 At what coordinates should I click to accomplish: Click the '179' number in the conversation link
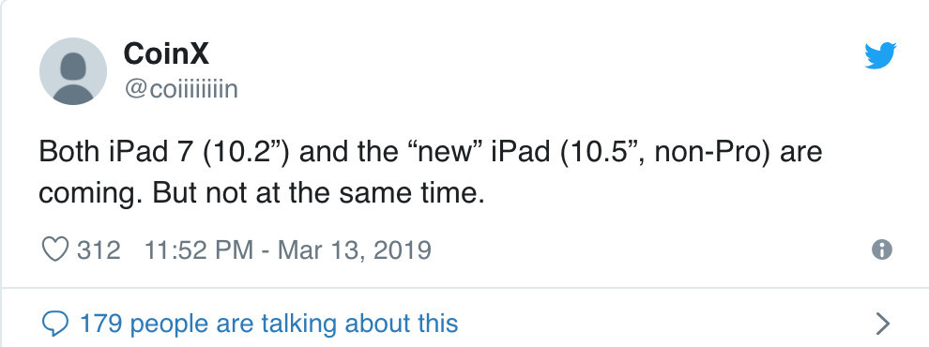[100, 324]
